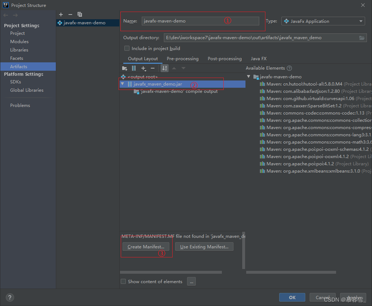Viewport: 372px width, 306px height.
Task: Open help for Available Elements
Action: tap(289, 68)
